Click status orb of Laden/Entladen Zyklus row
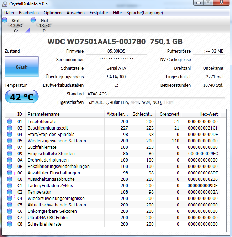Screen dimensions: 232x237 click(10, 185)
